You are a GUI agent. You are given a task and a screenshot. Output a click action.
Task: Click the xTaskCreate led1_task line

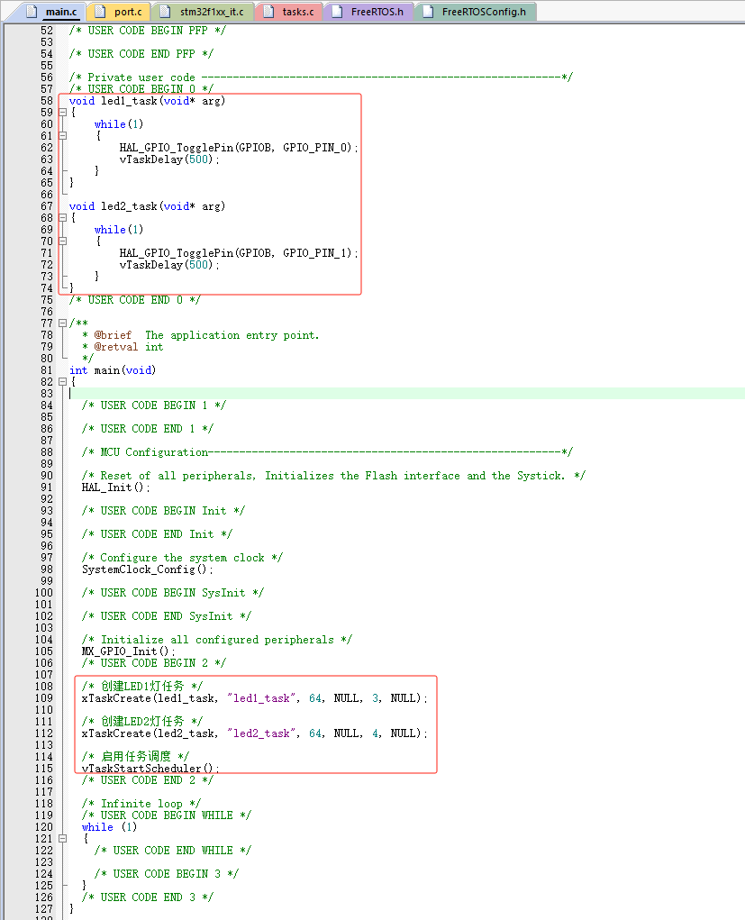click(255, 698)
